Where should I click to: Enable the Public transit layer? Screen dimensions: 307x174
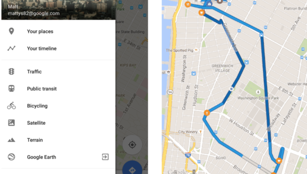58,88
